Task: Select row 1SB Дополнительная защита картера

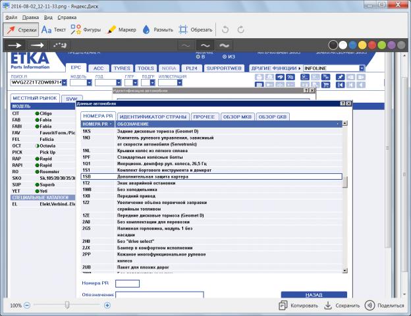Action: (x=211, y=176)
